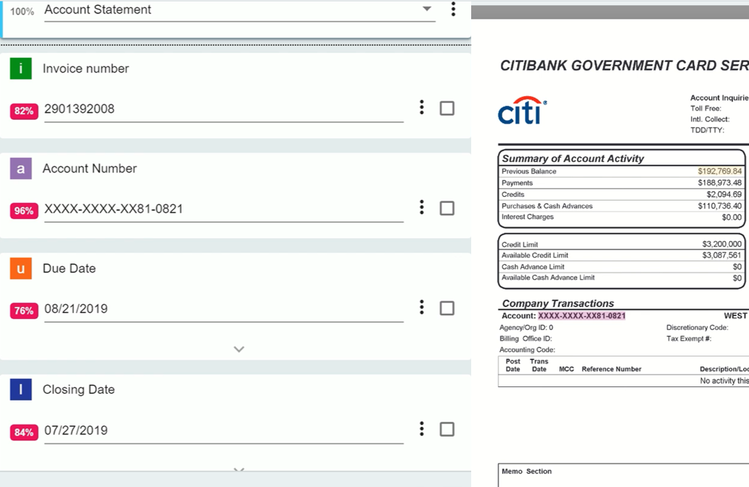Click the 96% confidence badge
Image resolution: width=749 pixels, height=487 pixels.
point(24,211)
